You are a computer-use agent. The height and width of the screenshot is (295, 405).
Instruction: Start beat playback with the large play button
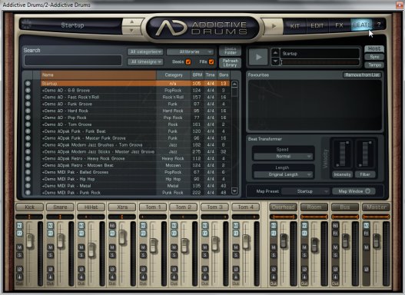pyautogui.click(x=258, y=57)
